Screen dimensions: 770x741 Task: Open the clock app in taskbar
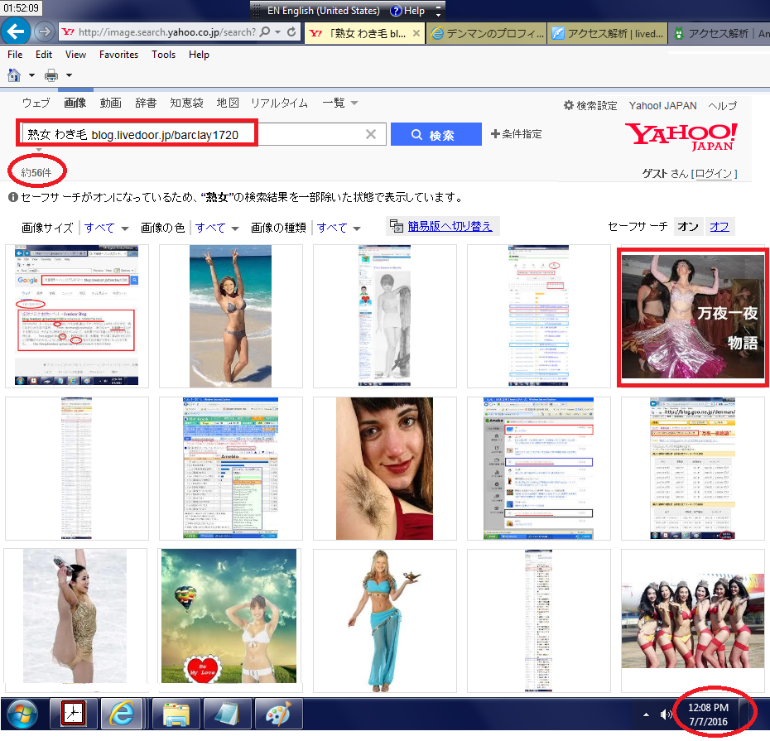click(x=73, y=713)
